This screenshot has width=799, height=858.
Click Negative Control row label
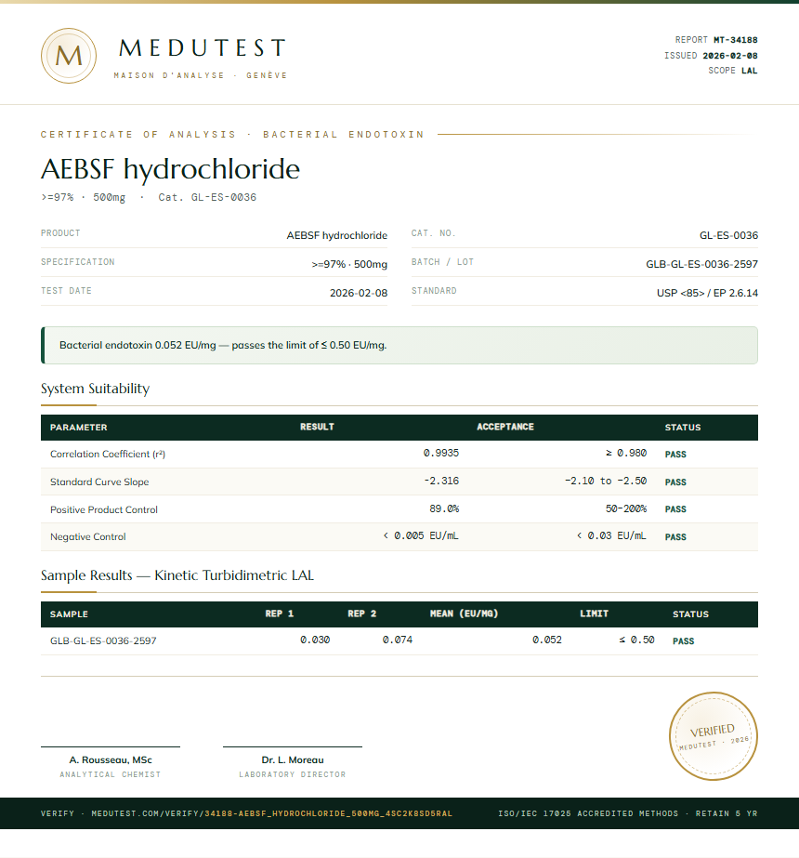(88, 536)
